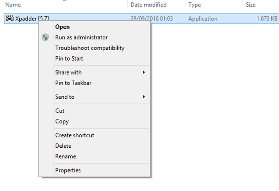
Task: Click the Xpadder gamepad file icon
Action: pyautogui.click(x=10, y=19)
